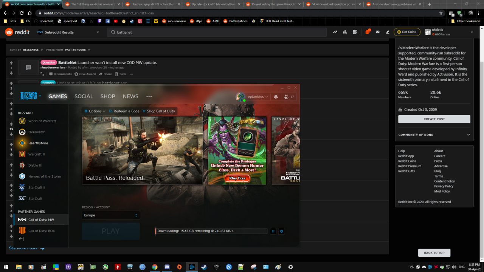Open Reddit chat notifications icon

(368, 32)
